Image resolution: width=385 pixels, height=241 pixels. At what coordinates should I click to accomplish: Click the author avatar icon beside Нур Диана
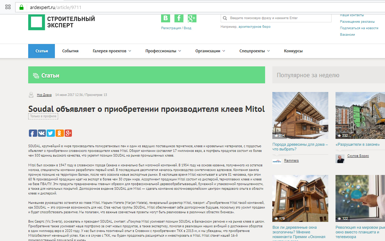pyautogui.click(x=31, y=95)
